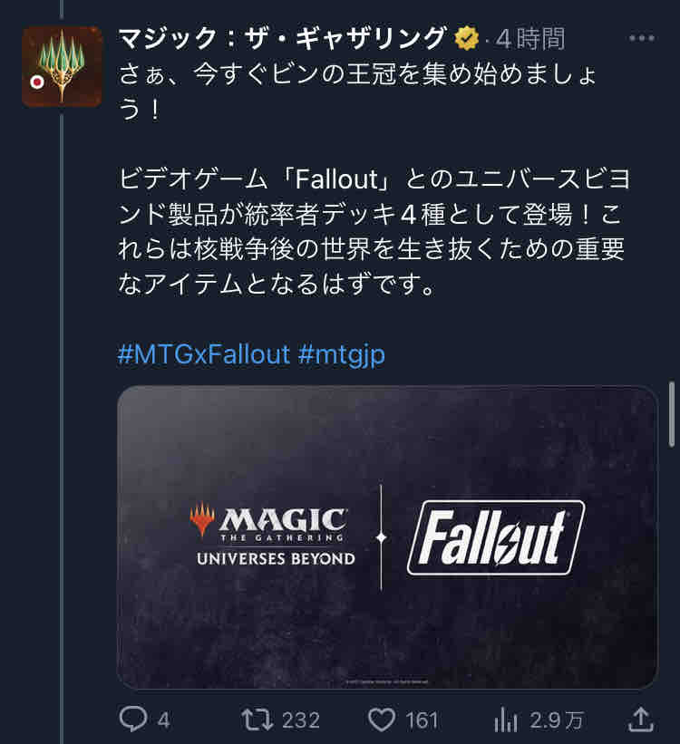Open the #MTGxFallout hashtag link
Screen dimensions: 680x744
[x=204, y=354]
